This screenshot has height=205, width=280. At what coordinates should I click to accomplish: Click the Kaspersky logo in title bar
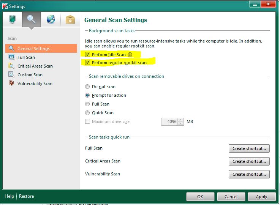pyautogui.click(x=5, y=6)
